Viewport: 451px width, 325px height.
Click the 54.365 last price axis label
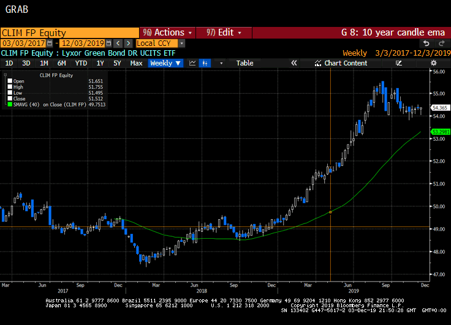click(x=440, y=108)
